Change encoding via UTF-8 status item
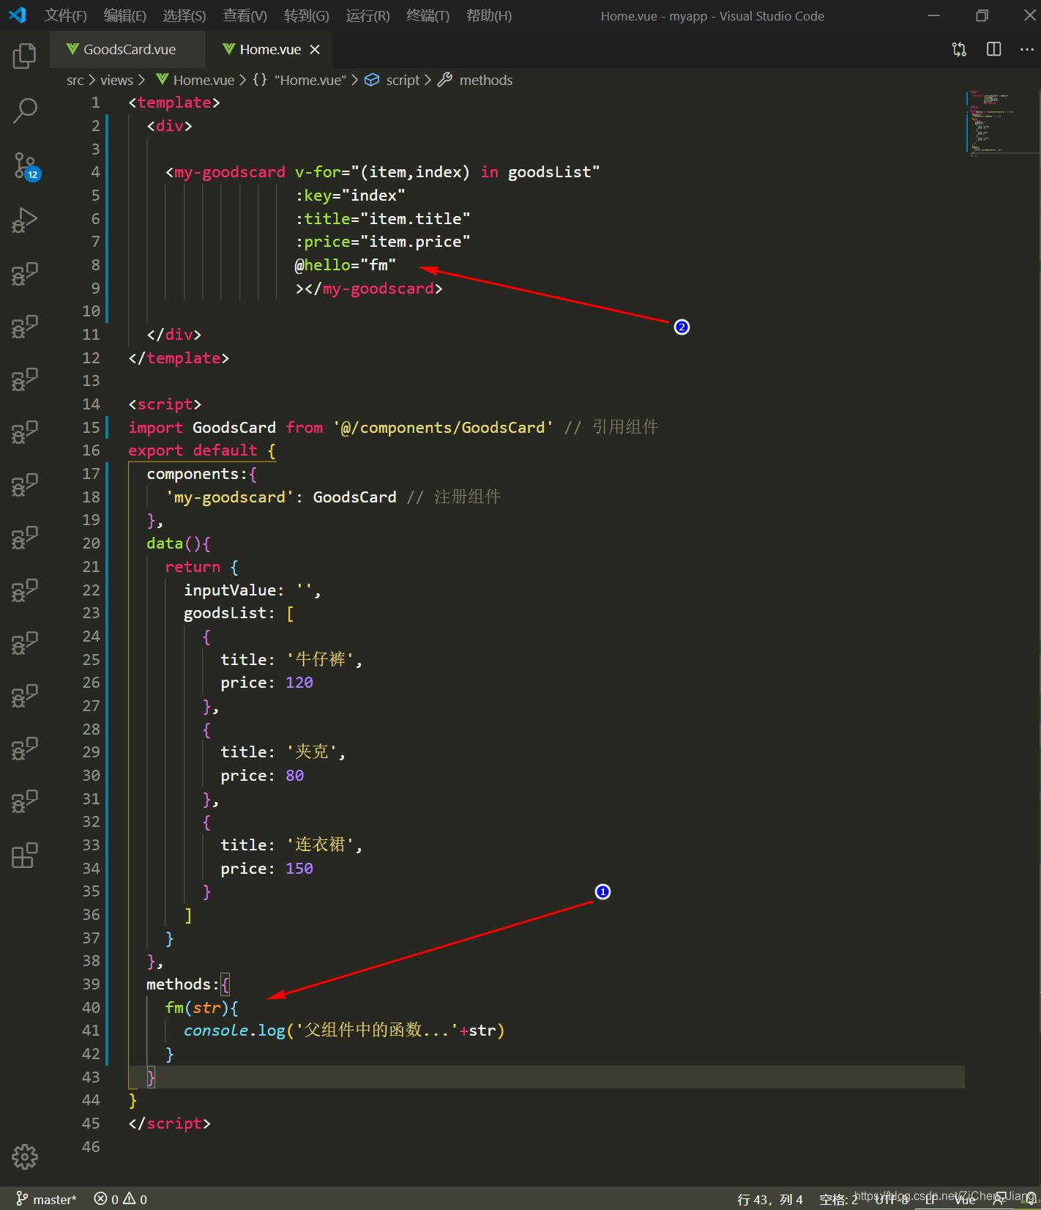Screen dimensions: 1041x1210 pos(891,1199)
